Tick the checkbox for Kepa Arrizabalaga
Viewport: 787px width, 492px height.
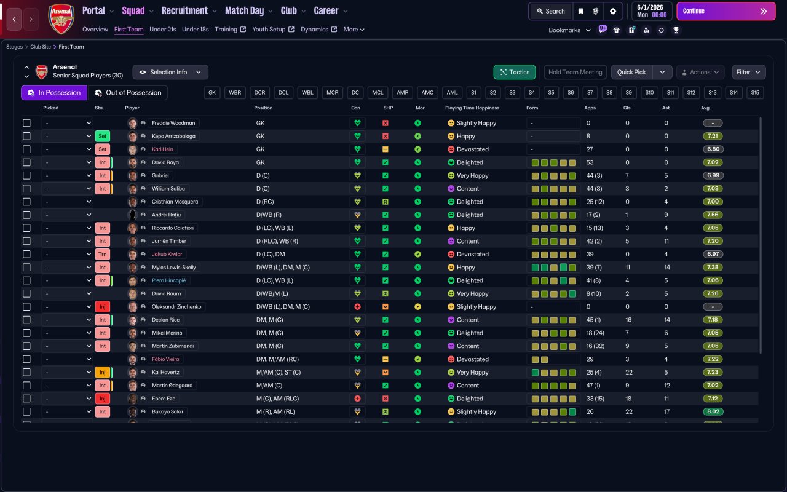(x=26, y=136)
